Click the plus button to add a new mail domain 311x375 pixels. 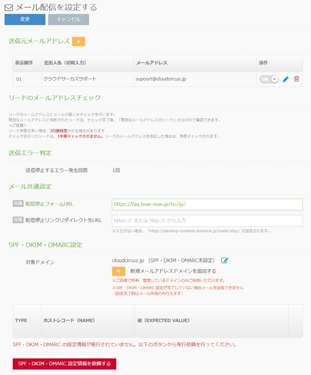point(119,271)
